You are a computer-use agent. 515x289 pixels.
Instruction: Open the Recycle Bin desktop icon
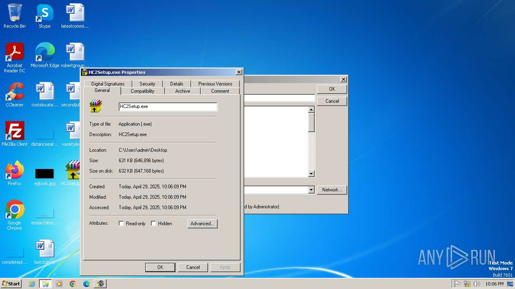click(14, 16)
